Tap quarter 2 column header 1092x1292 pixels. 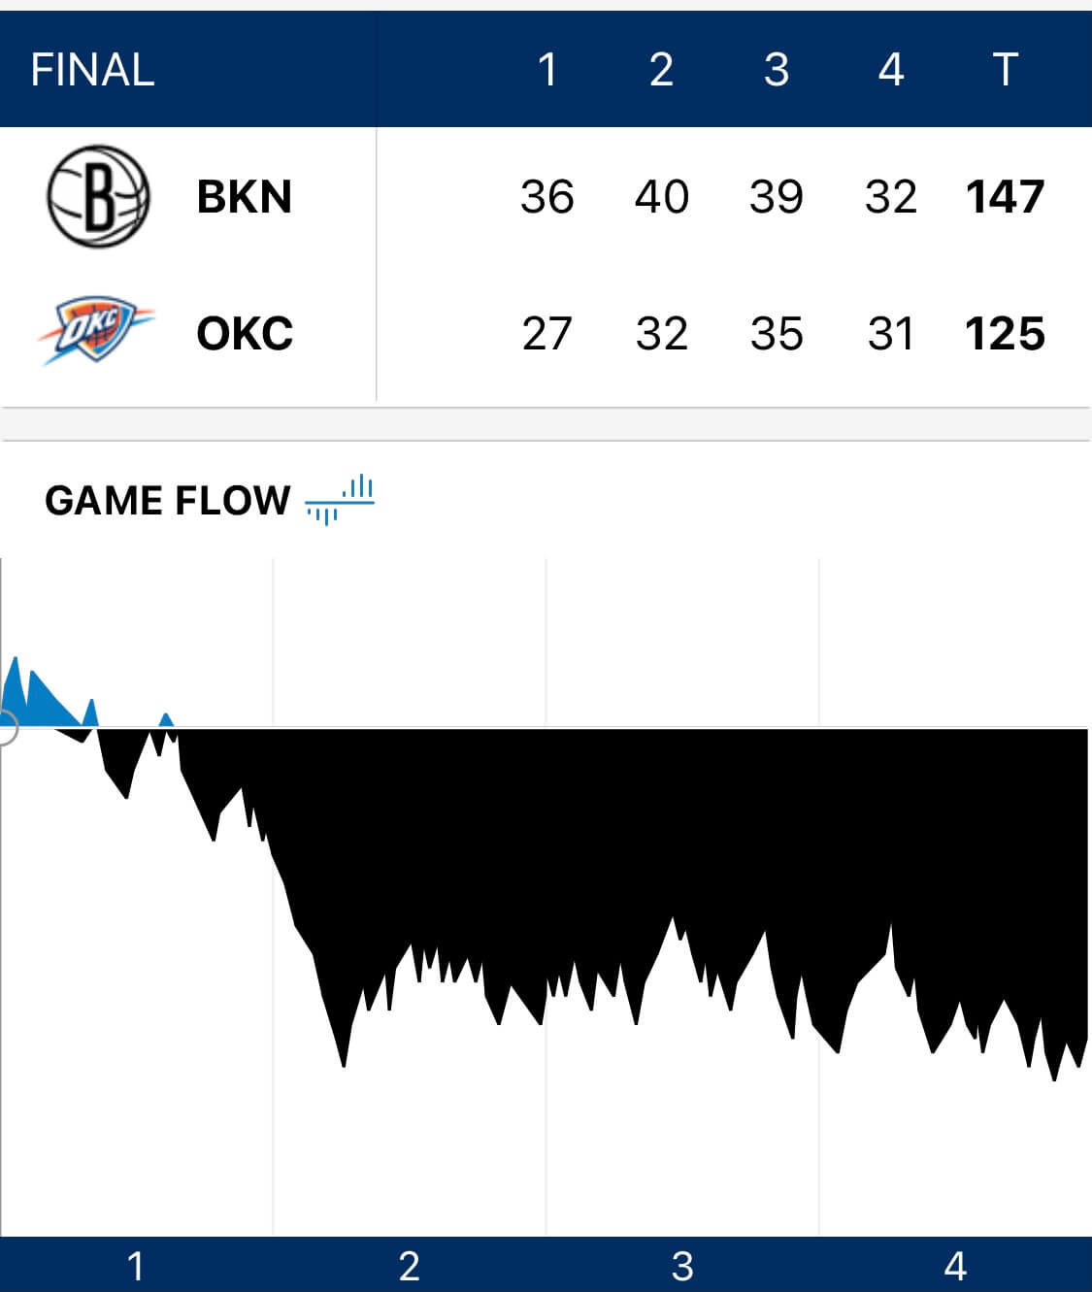coord(661,70)
